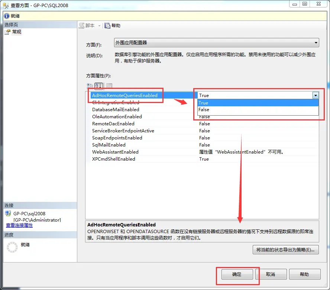Open the 查看连接属性 link
The image size is (330, 290).
19,225
